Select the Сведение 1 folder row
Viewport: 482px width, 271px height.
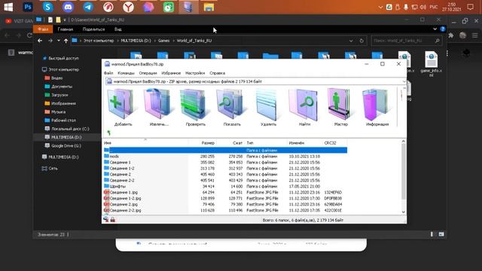(225, 163)
